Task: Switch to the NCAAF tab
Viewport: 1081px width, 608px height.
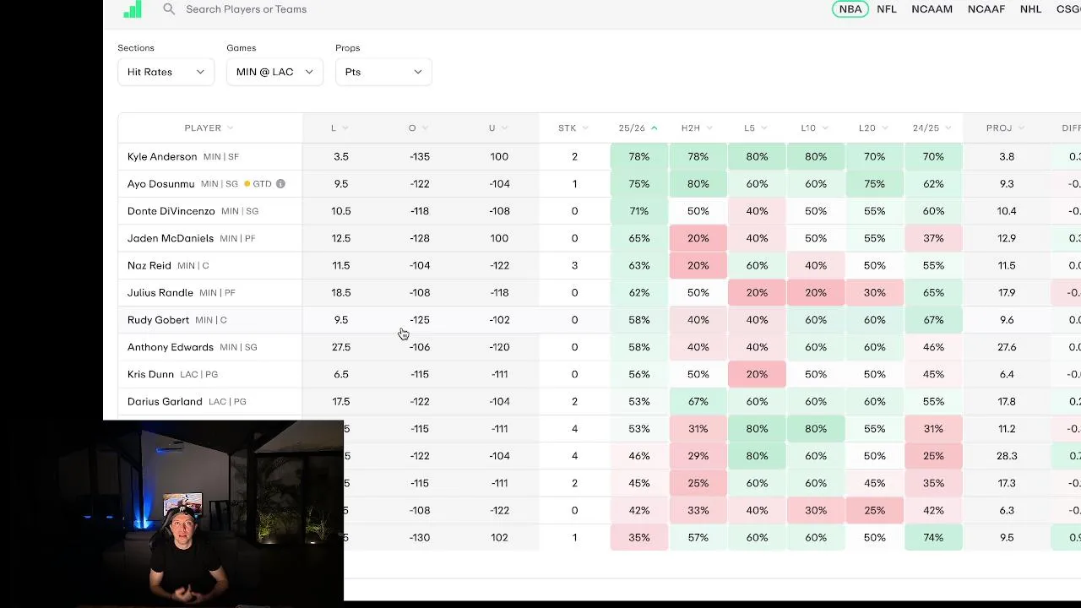Action: [x=986, y=9]
